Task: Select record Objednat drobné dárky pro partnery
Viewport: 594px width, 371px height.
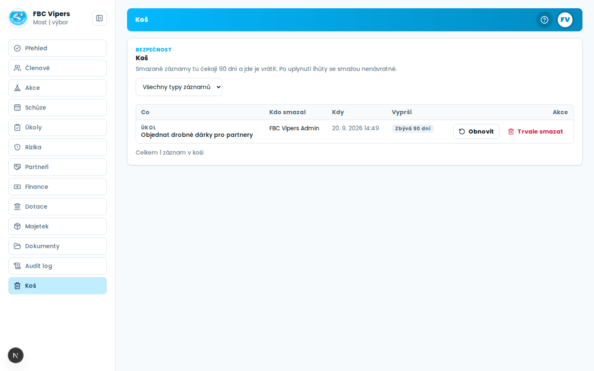Action: pos(197,135)
